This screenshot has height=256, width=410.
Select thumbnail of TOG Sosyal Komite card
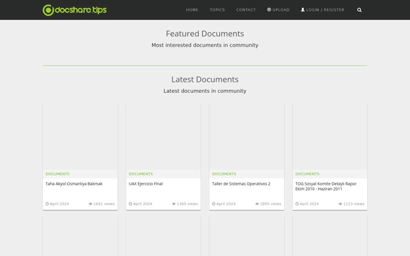330,137
